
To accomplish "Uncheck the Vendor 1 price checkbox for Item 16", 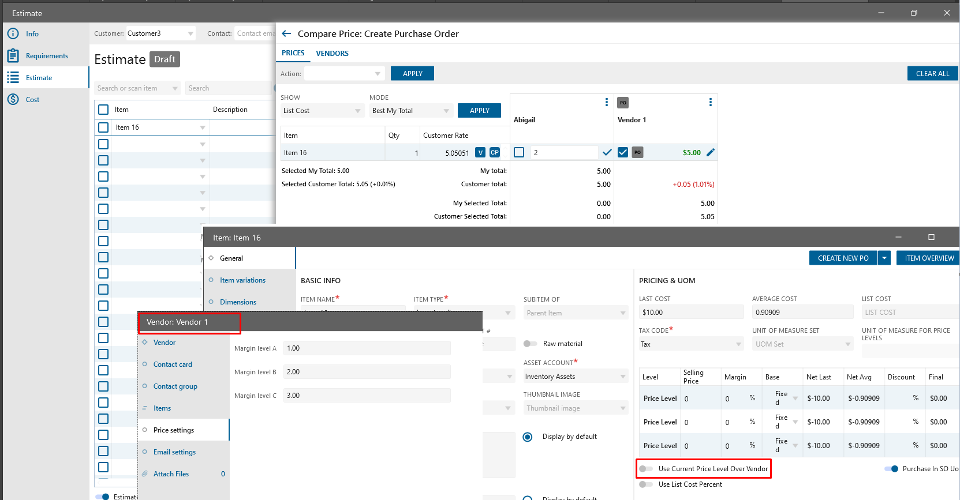I will (x=623, y=153).
